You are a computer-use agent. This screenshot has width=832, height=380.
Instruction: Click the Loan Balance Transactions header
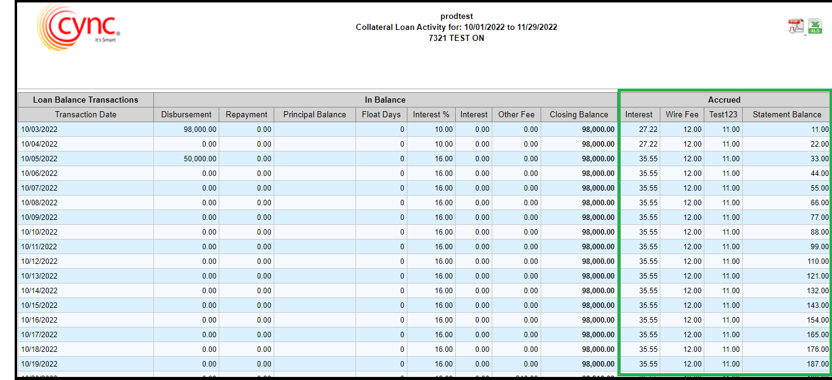pos(86,100)
